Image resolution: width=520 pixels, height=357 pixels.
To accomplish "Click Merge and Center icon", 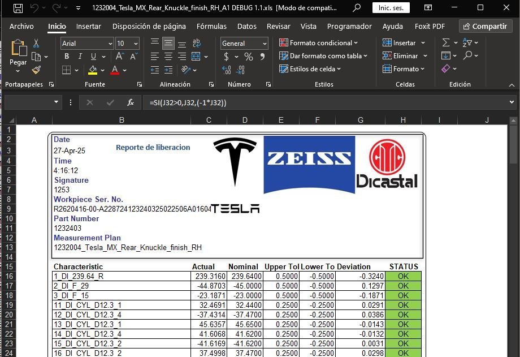I will (x=196, y=57).
